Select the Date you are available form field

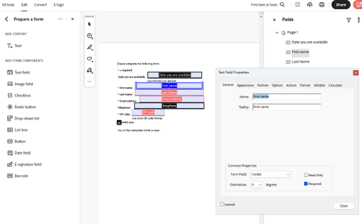click(174, 75)
